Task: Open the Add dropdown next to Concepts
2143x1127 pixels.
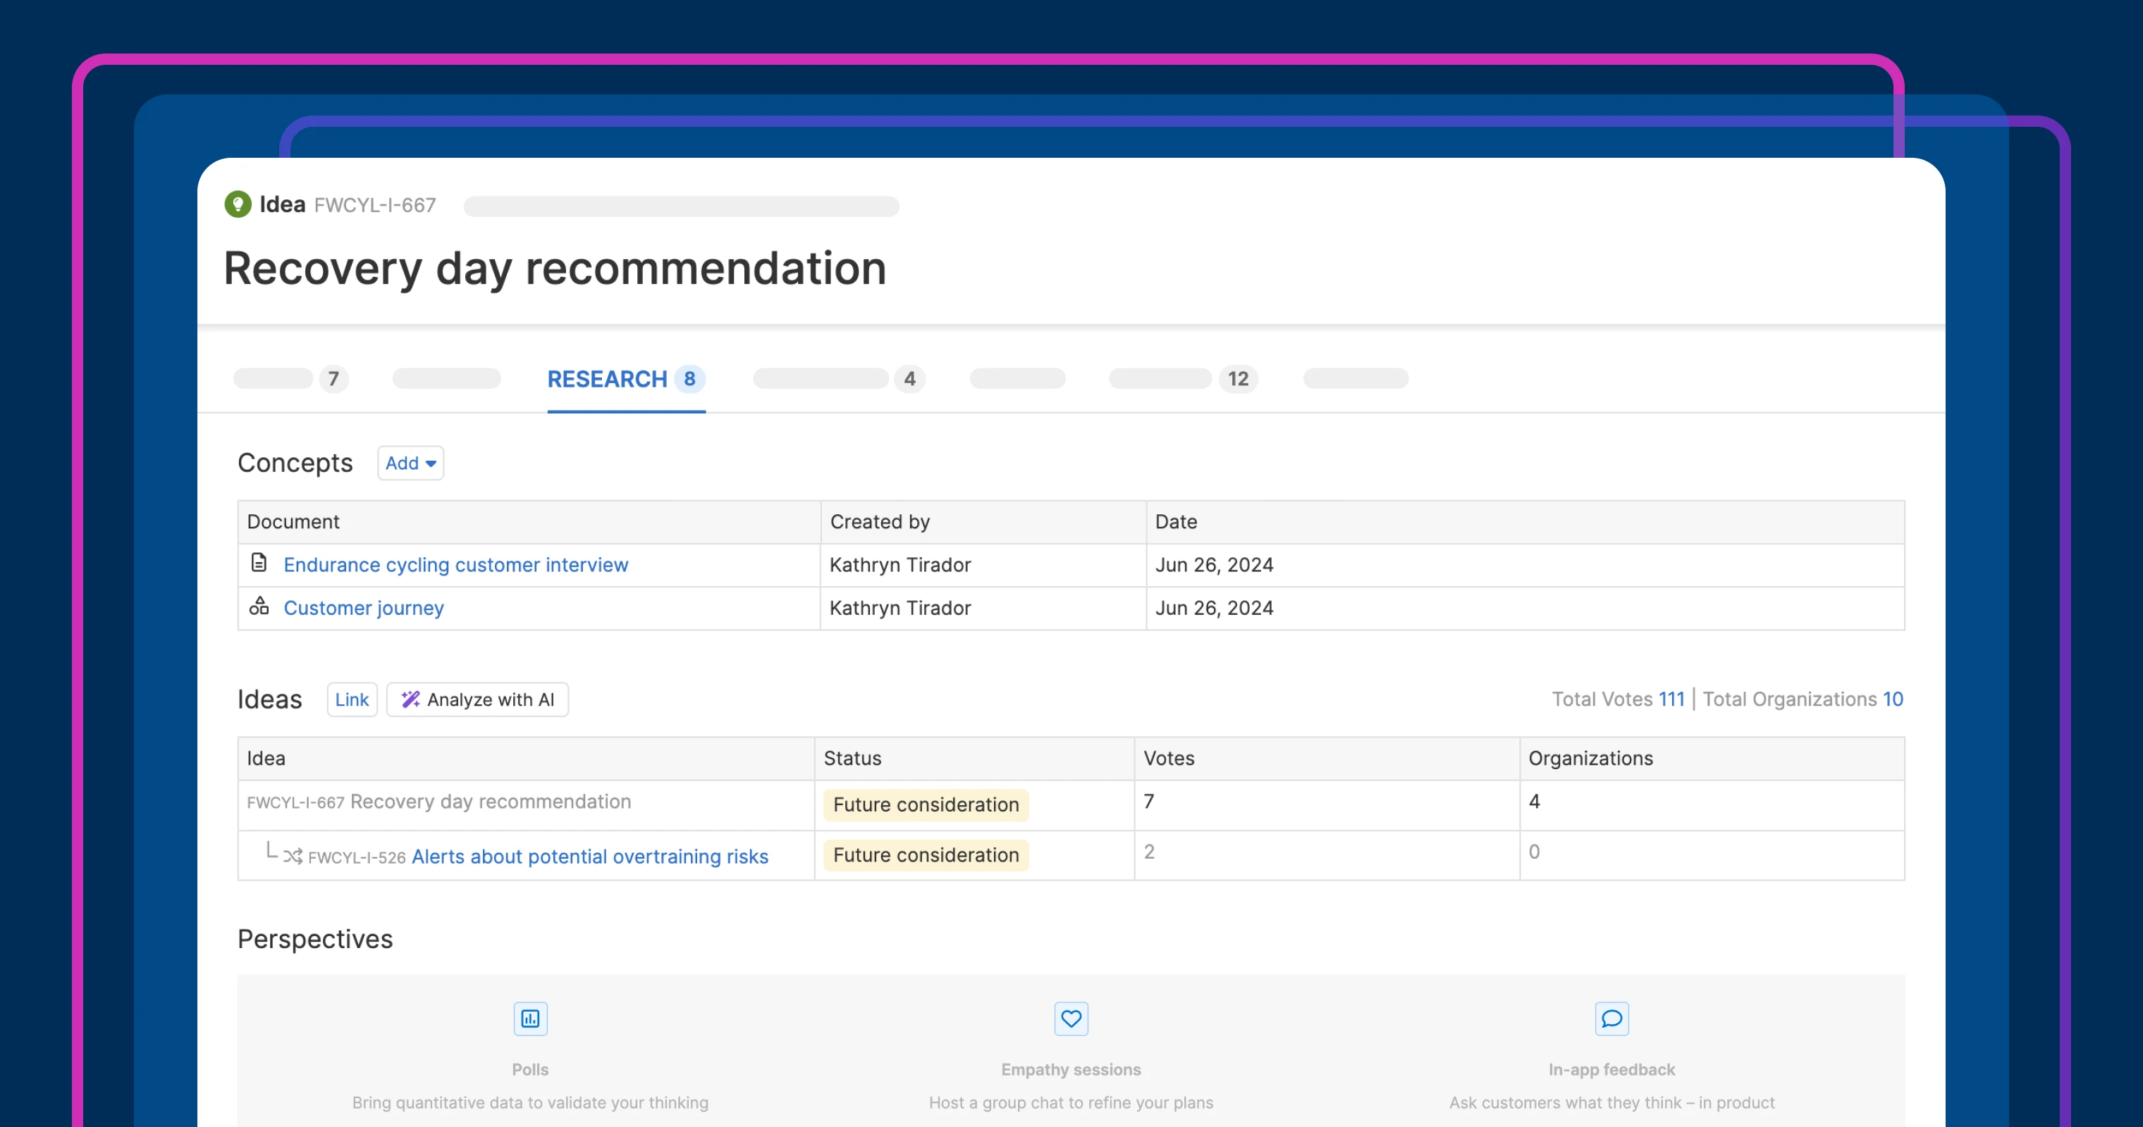Action: point(410,463)
